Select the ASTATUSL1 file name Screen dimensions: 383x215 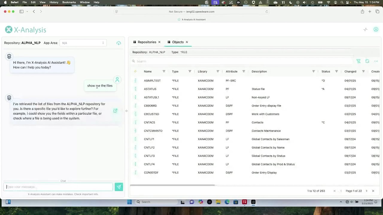(x=151, y=97)
